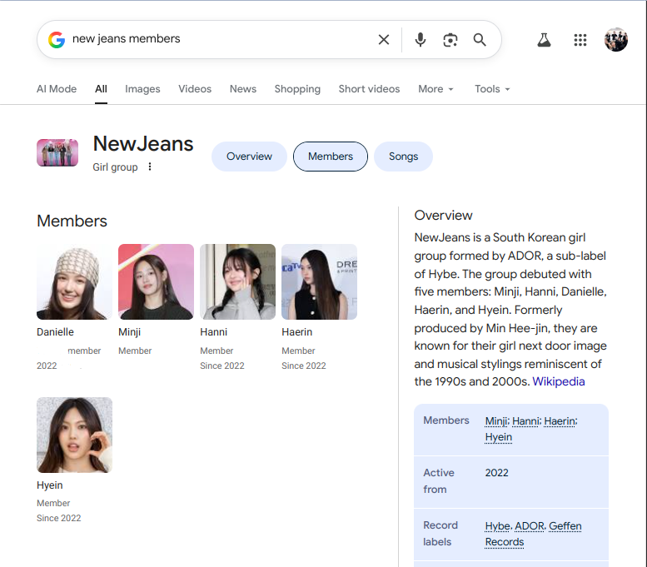
Task: Expand the More dropdown
Action: point(435,89)
